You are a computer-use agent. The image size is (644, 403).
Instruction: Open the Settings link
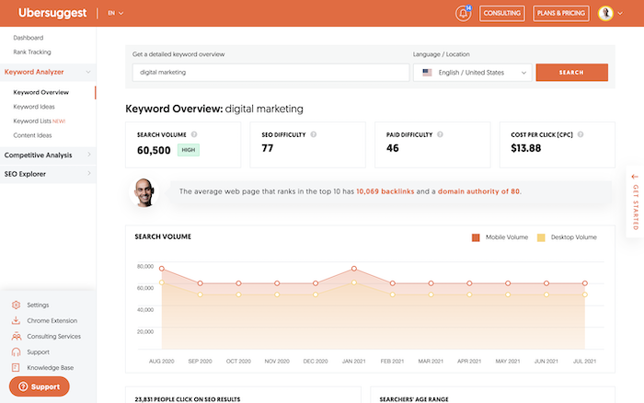pos(38,305)
